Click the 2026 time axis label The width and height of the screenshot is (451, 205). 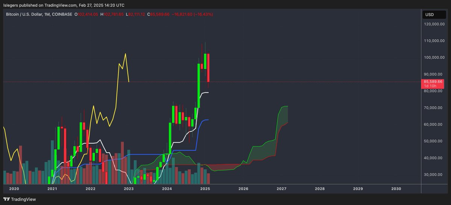point(243,188)
